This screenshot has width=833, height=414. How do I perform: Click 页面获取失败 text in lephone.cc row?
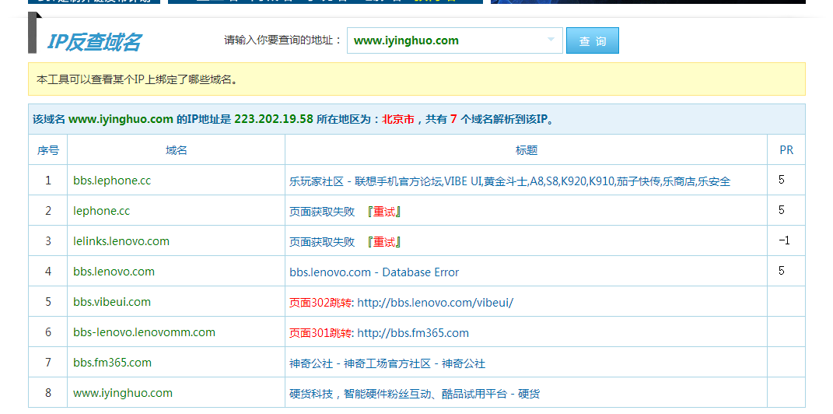323,212
